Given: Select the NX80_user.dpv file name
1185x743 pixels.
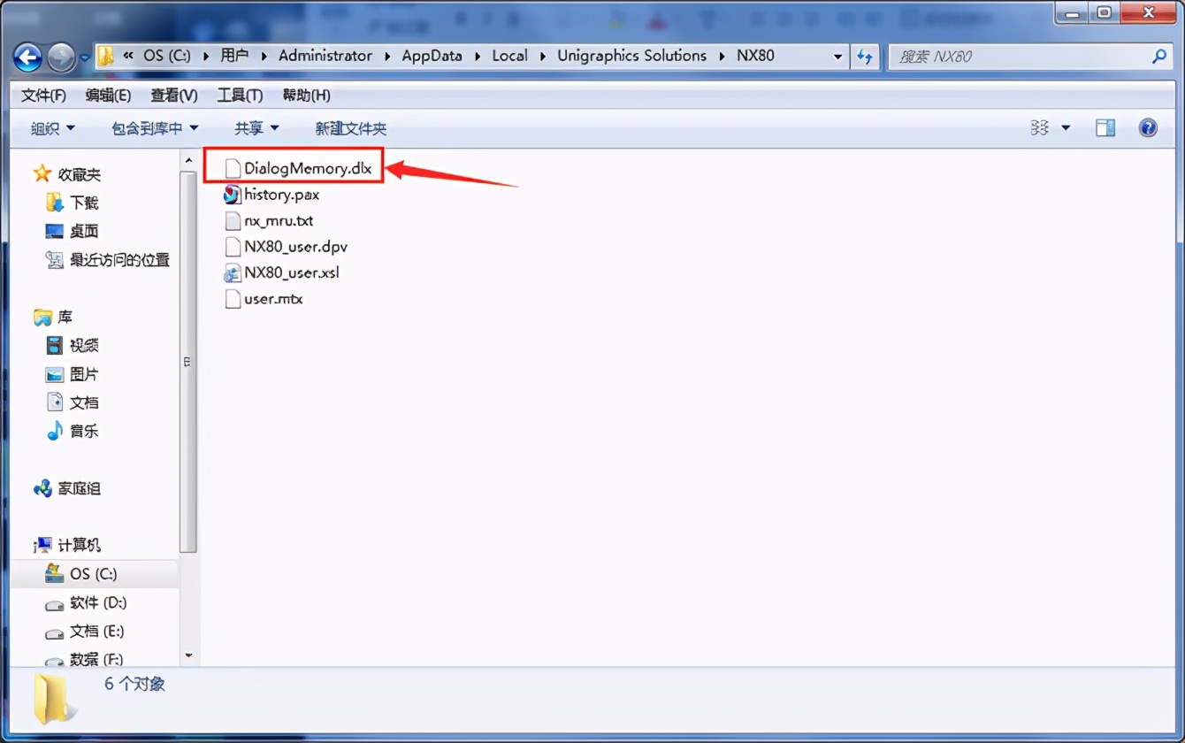Looking at the screenshot, I should coord(295,247).
